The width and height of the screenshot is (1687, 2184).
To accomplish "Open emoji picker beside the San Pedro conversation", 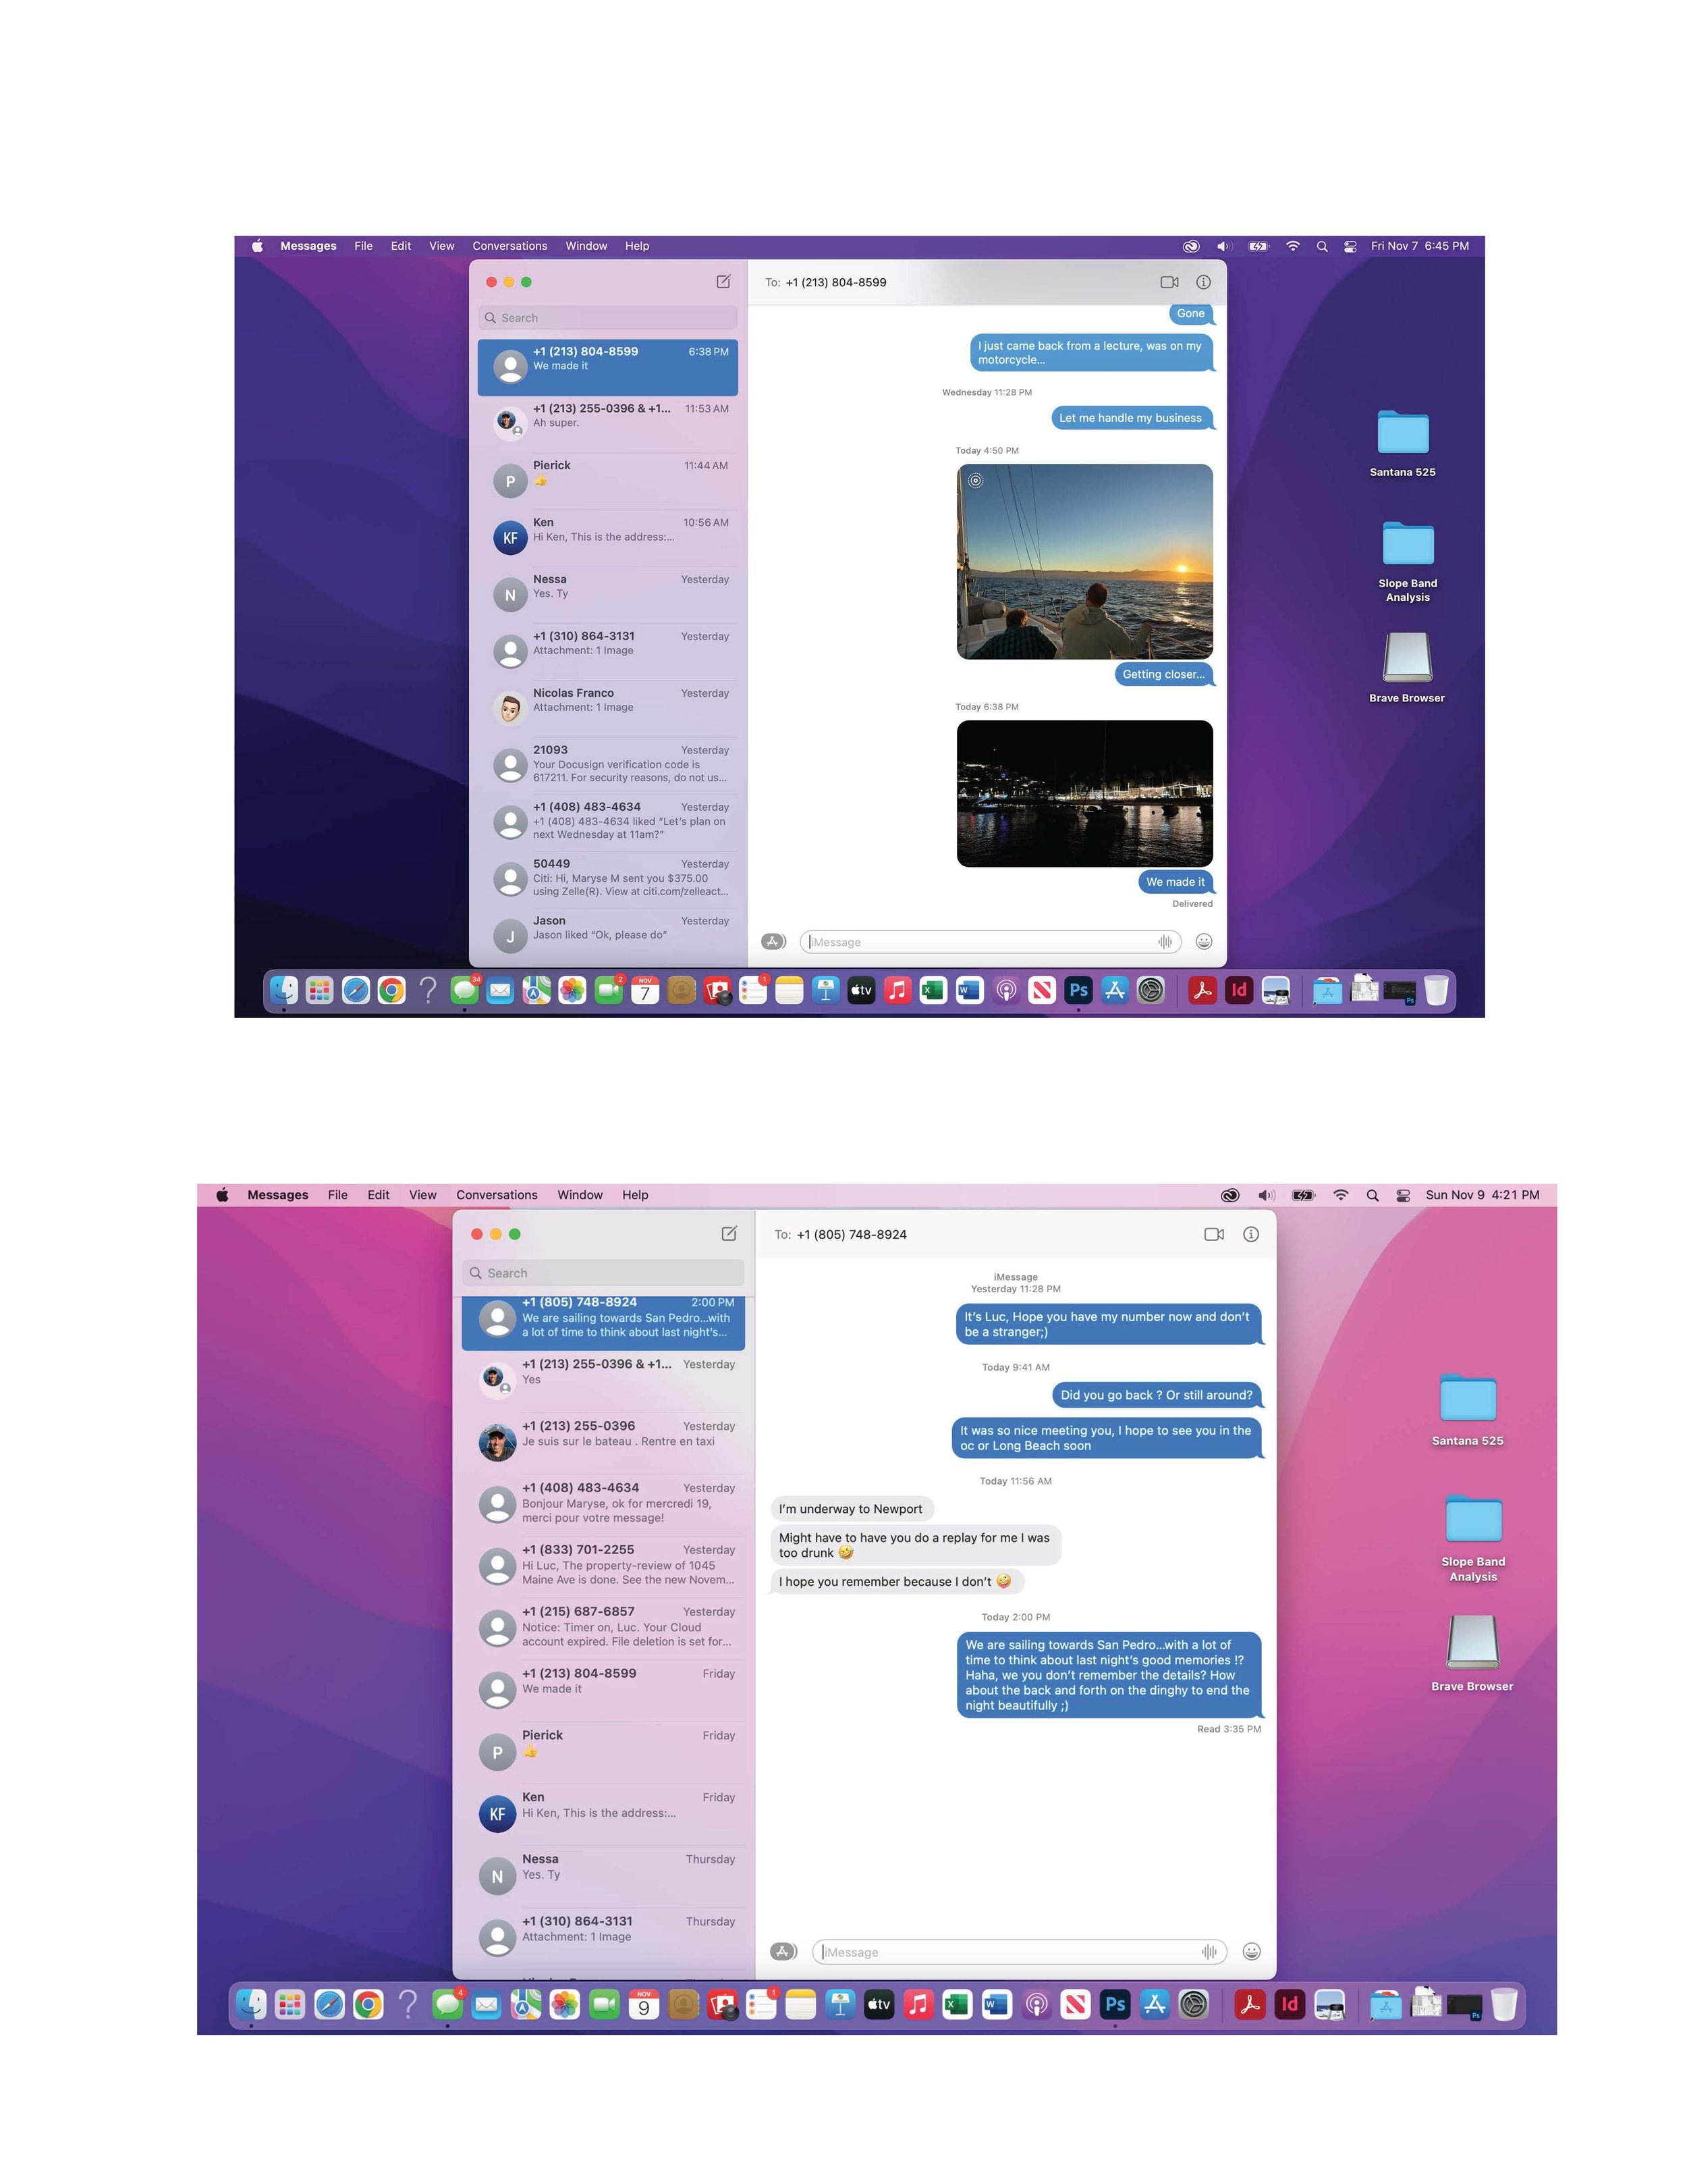I will tap(1250, 1951).
